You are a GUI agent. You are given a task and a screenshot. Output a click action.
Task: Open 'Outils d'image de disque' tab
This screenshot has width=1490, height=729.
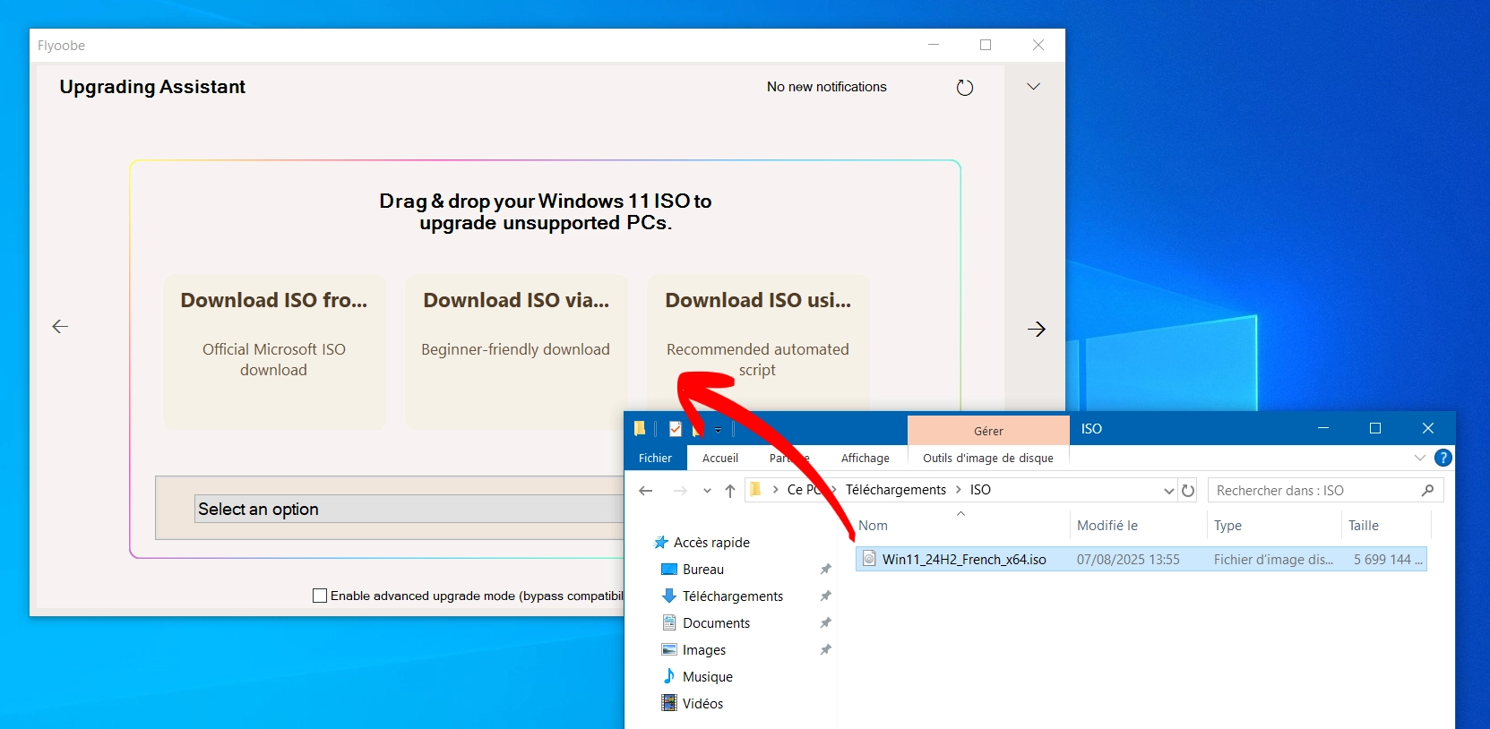[988, 458]
